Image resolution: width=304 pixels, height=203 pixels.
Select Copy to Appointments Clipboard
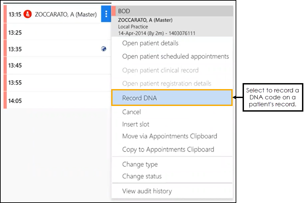168,149
